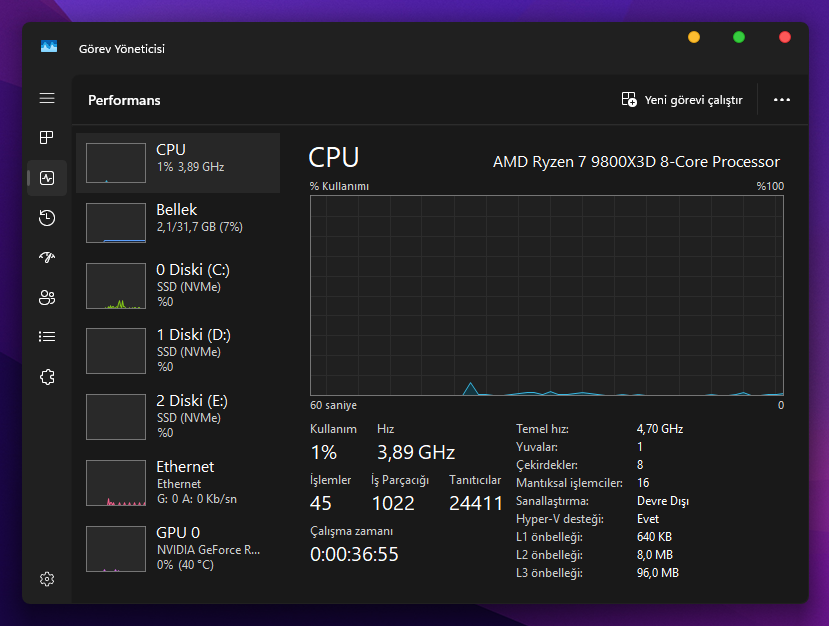Click the Görev Yöneticisi app icon in title bar
The height and width of the screenshot is (626, 829).
pyautogui.click(x=49, y=47)
